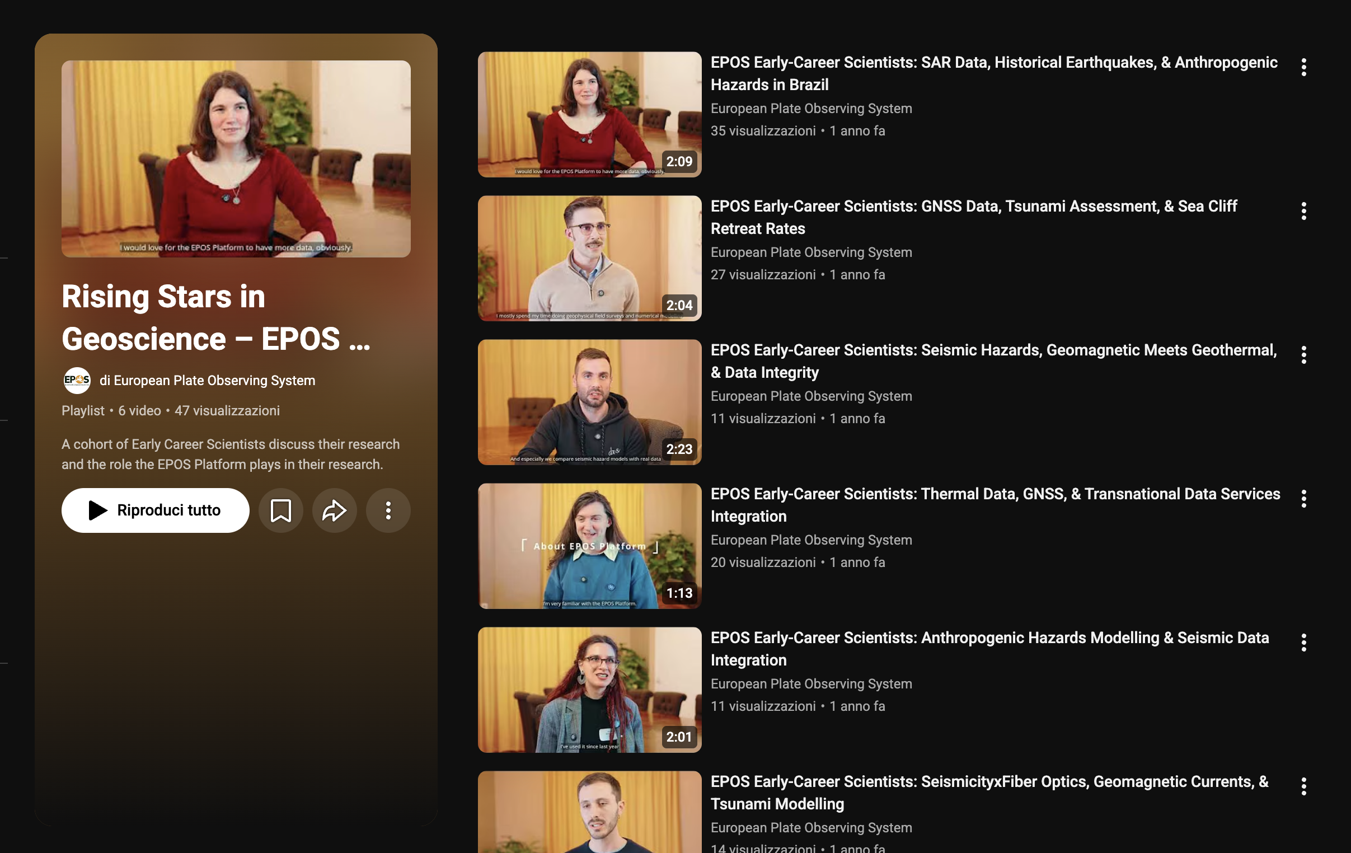Play the 2:09 SAR Data video thumbnail

click(x=590, y=115)
